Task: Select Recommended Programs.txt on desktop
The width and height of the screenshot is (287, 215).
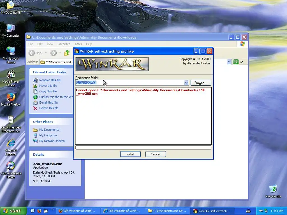Action: 11,124
